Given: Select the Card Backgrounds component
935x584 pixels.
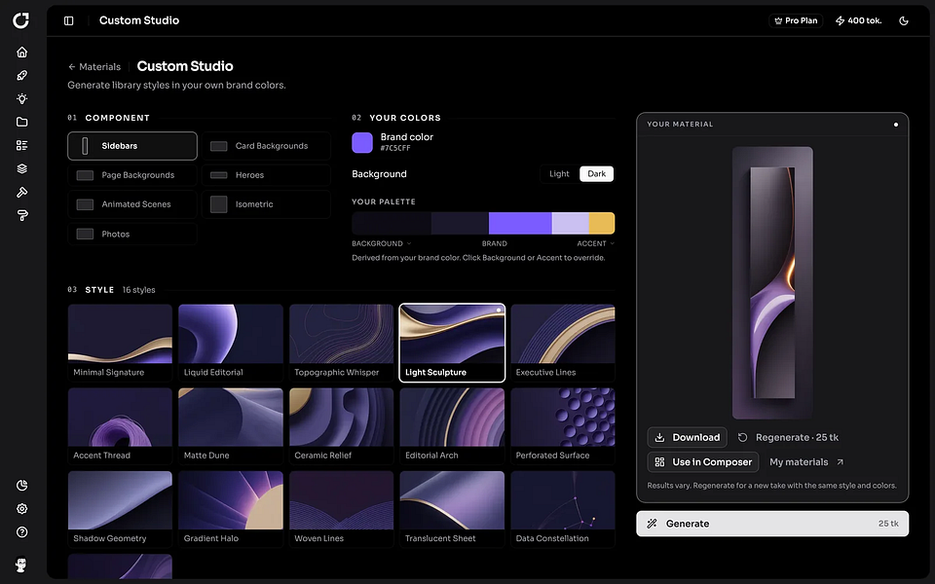Looking at the screenshot, I should [x=266, y=146].
